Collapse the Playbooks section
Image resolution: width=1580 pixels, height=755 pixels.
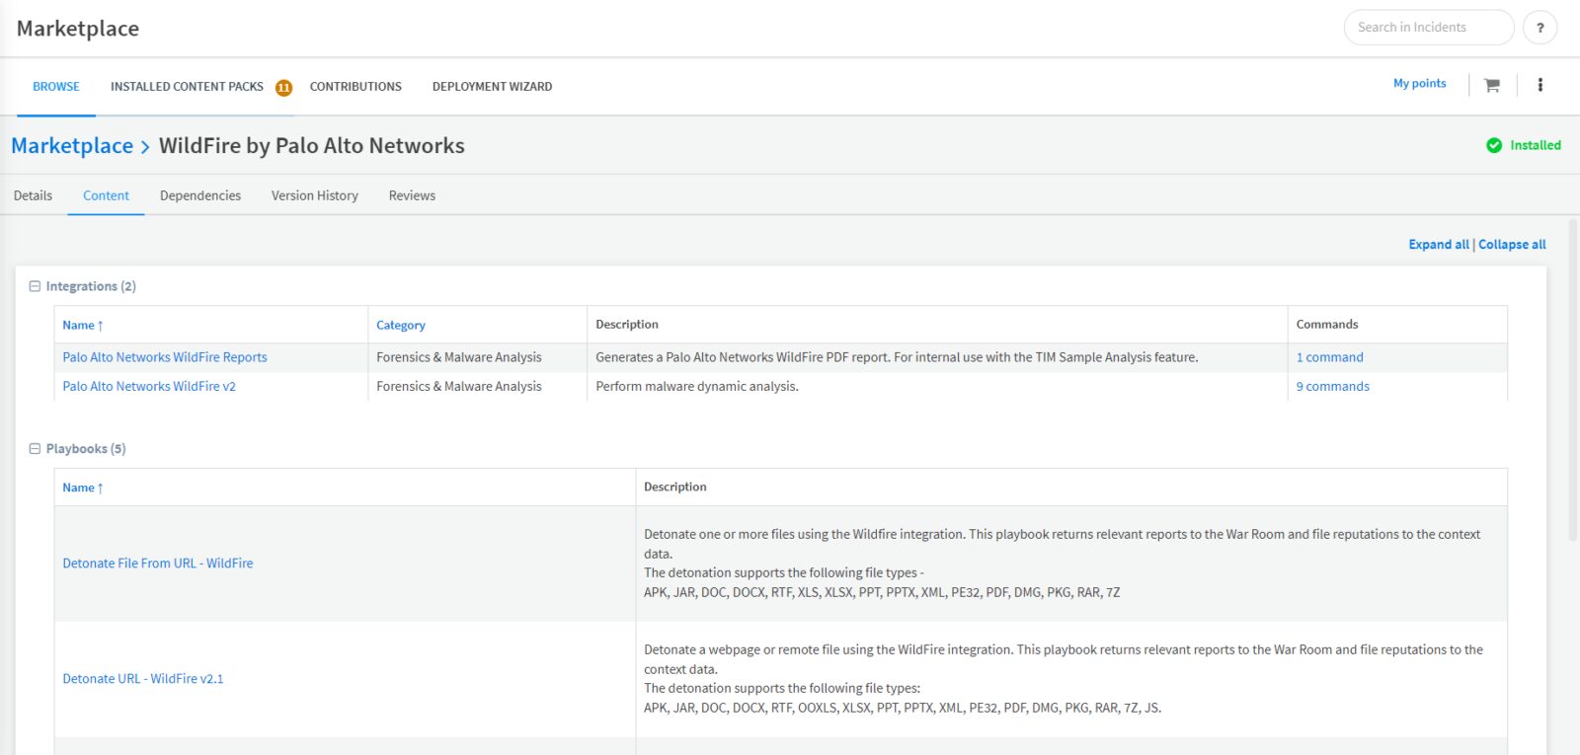pos(35,448)
